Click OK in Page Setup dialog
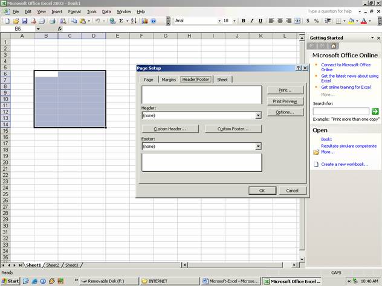This screenshot has height=286, width=382. pyautogui.click(x=262, y=191)
